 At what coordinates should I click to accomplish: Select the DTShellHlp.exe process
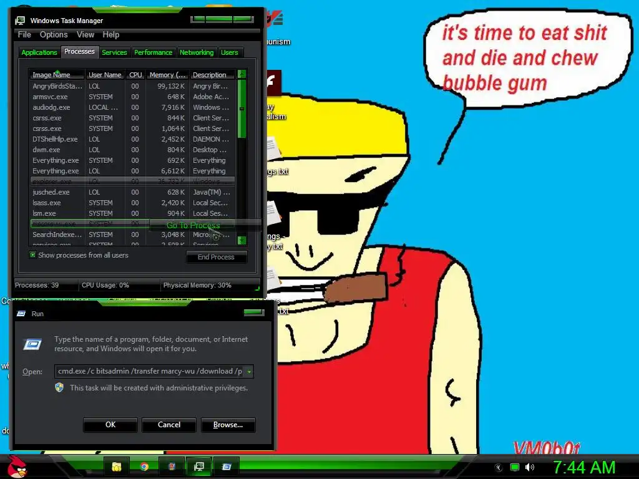click(x=132, y=139)
